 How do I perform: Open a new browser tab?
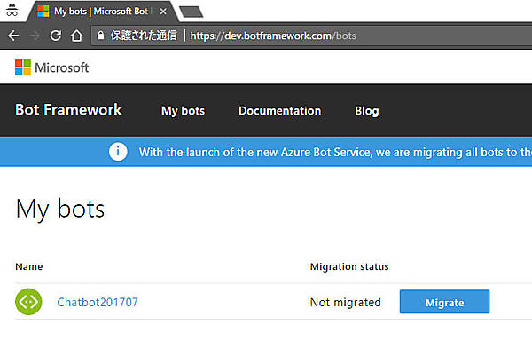191,12
